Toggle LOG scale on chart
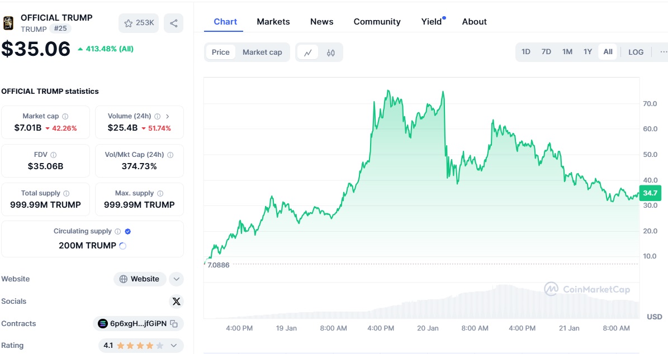The height and width of the screenshot is (354, 668). point(636,52)
